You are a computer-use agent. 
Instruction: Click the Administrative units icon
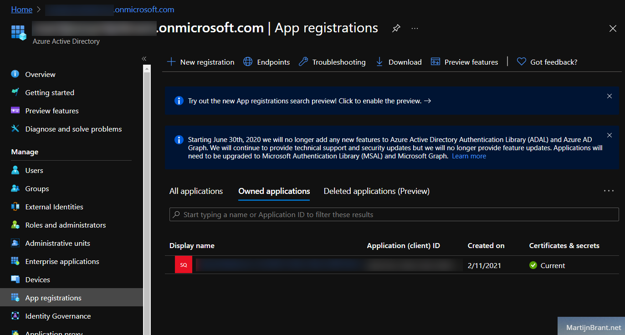tap(15, 243)
